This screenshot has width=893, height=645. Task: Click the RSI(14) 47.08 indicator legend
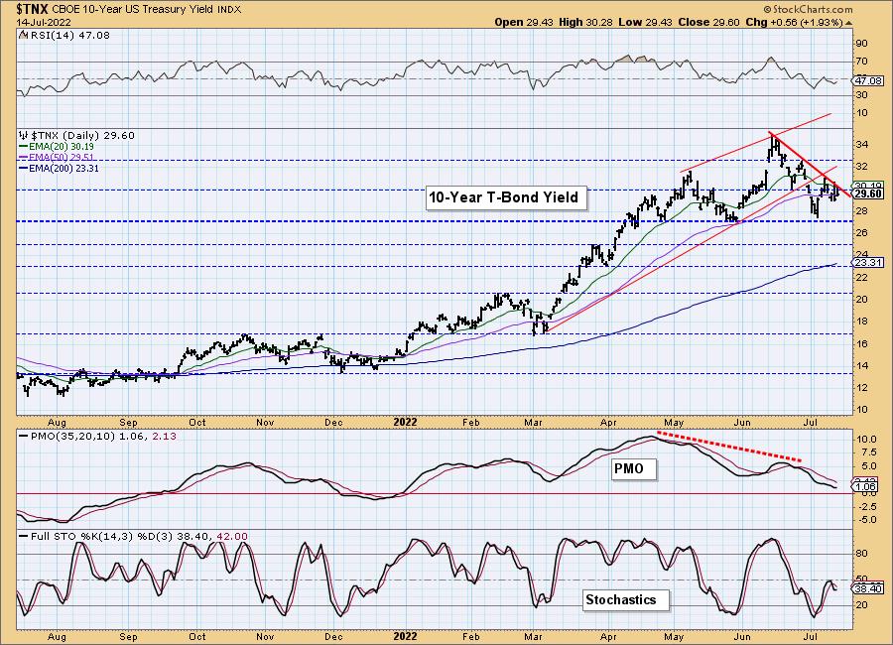68,36
